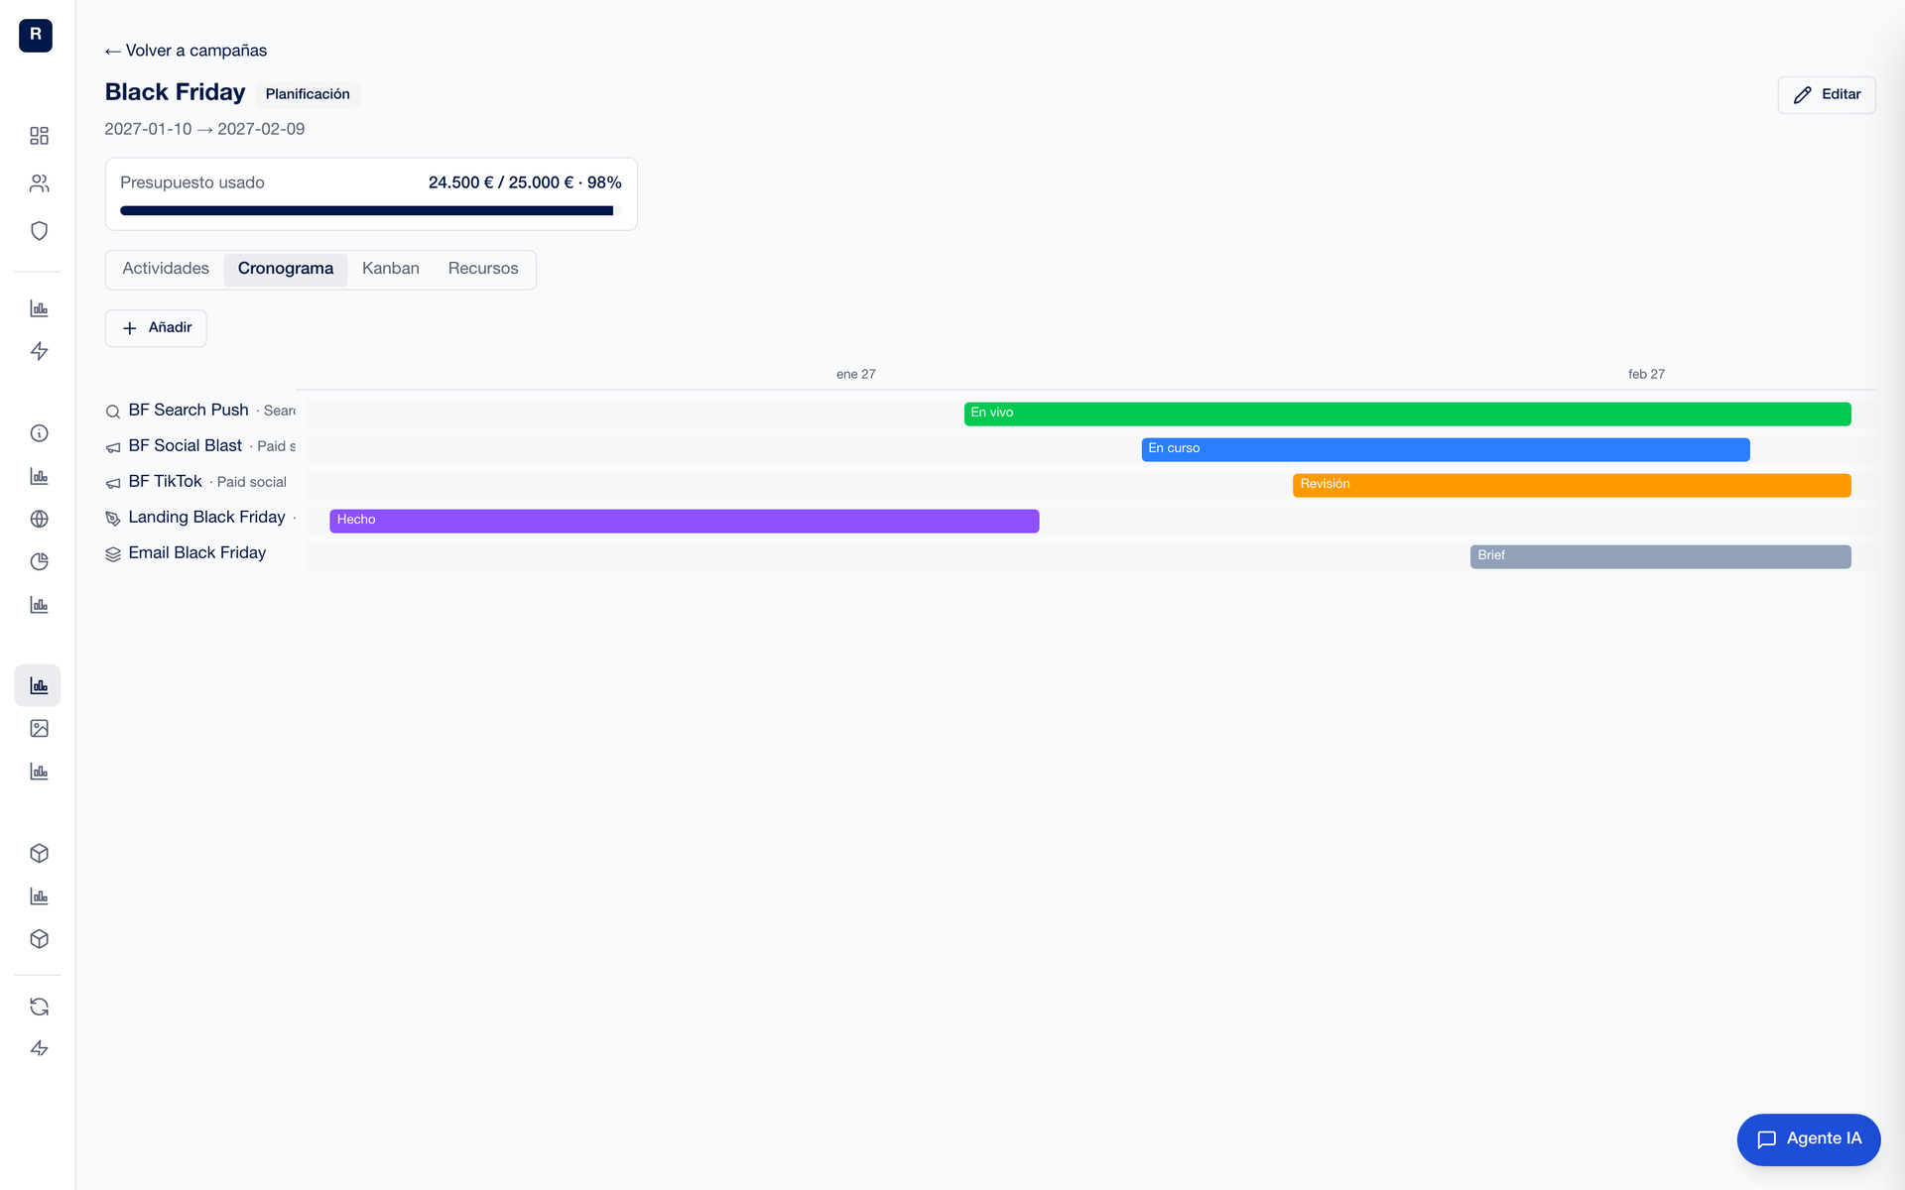The height and width of the screenshot is (1190, 1905).
Task: Click the pen icon beside Landing Black Friday
Action: click(x=113, y=519)
